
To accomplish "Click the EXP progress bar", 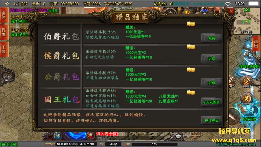I will pos(154,144).
